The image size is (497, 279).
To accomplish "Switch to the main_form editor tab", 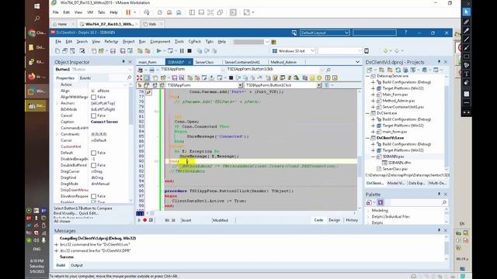I will coord(148,62).
